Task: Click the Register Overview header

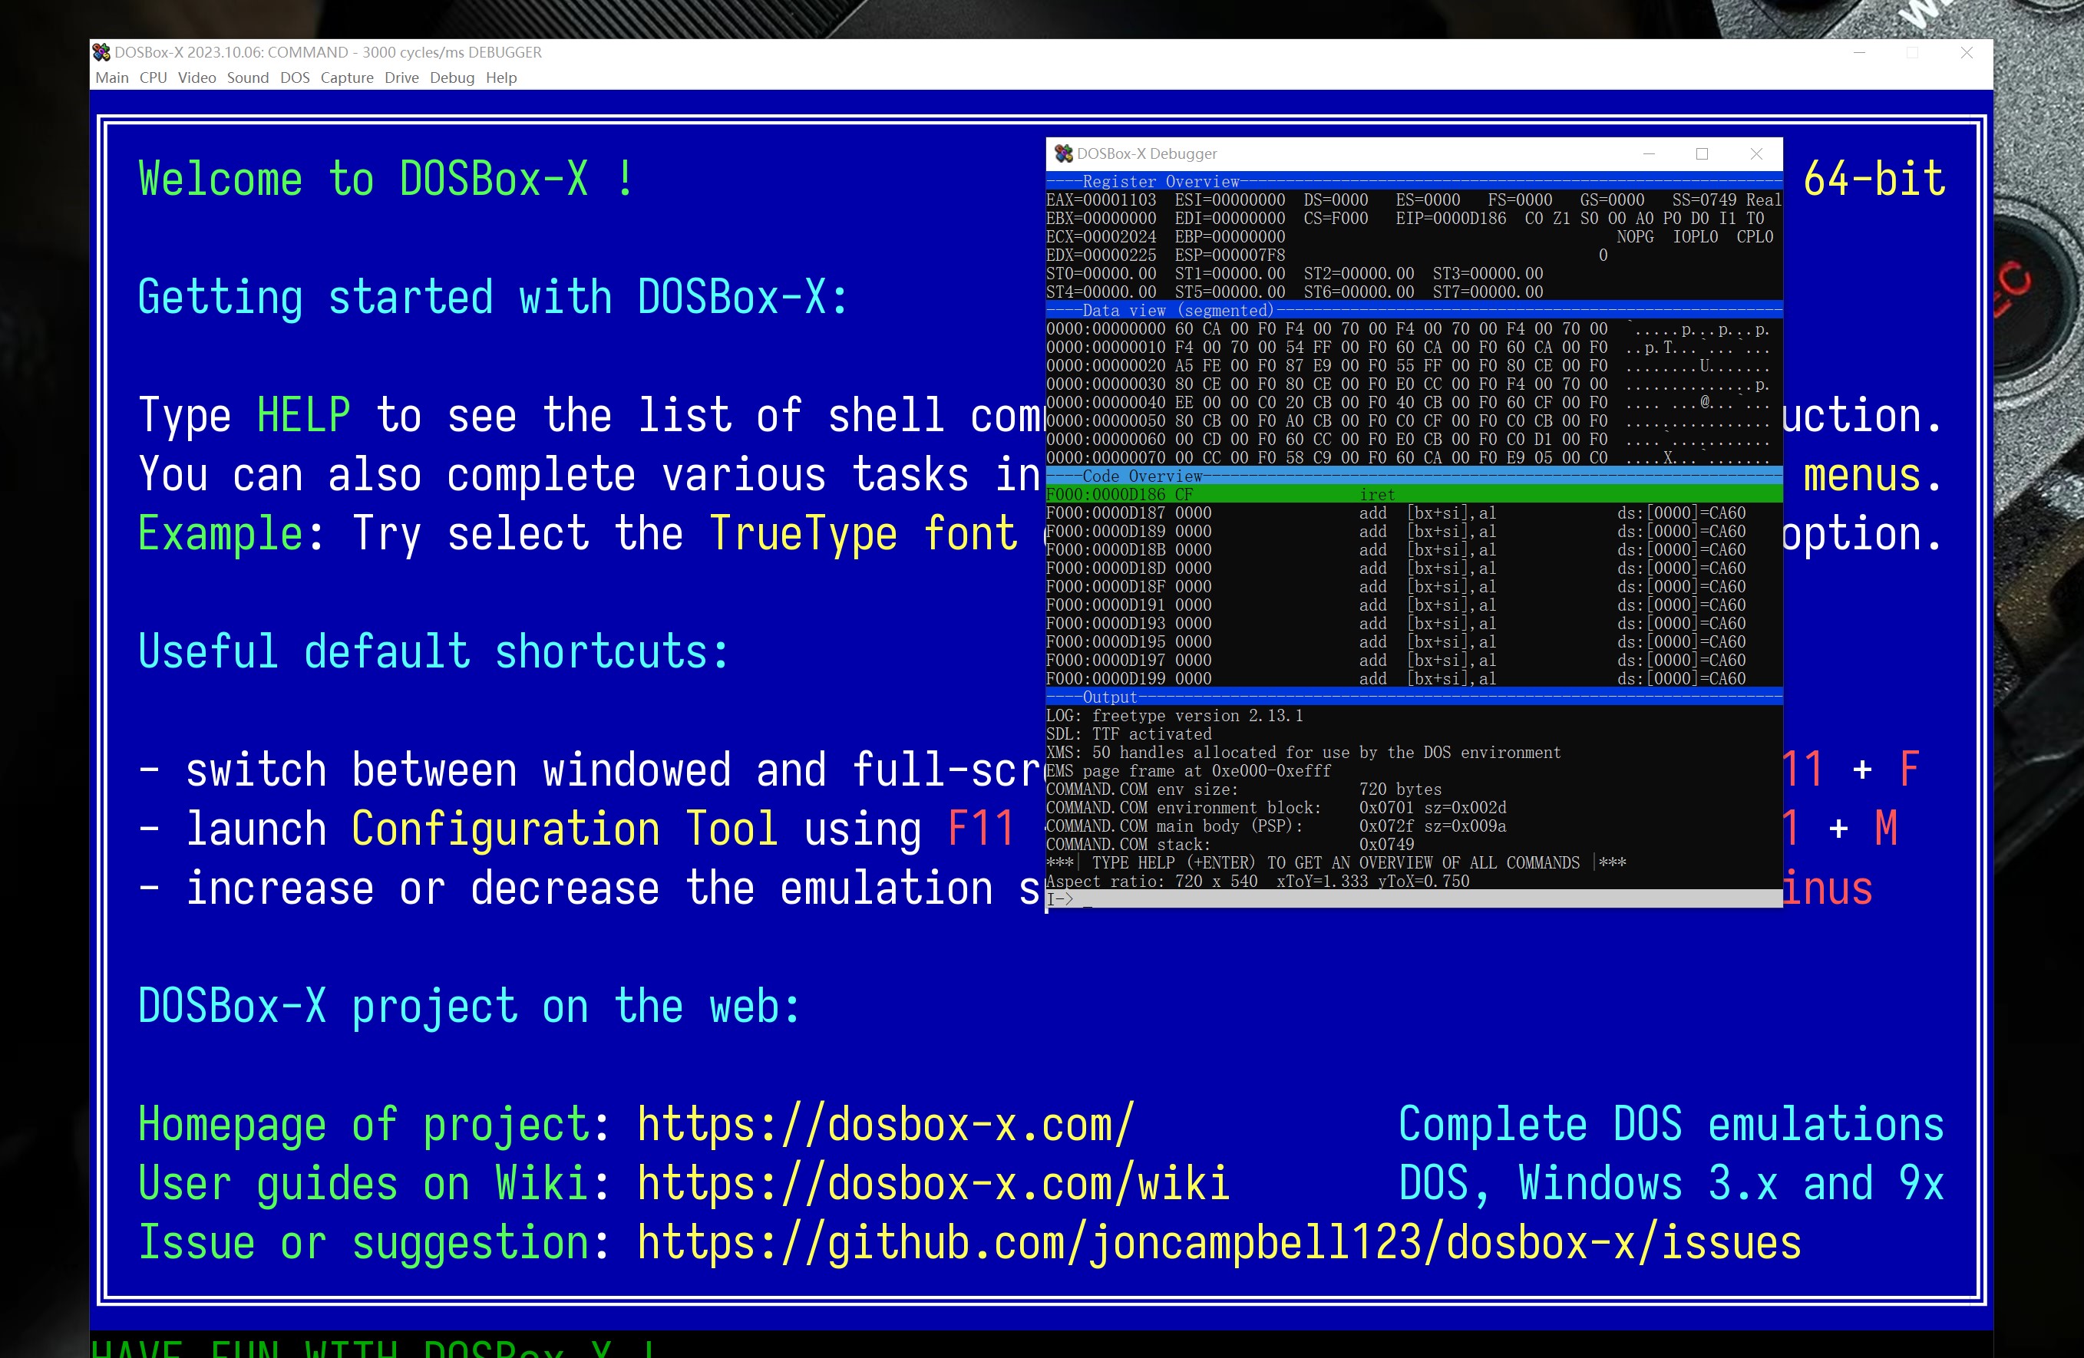Action: (x=1161, y=181)
